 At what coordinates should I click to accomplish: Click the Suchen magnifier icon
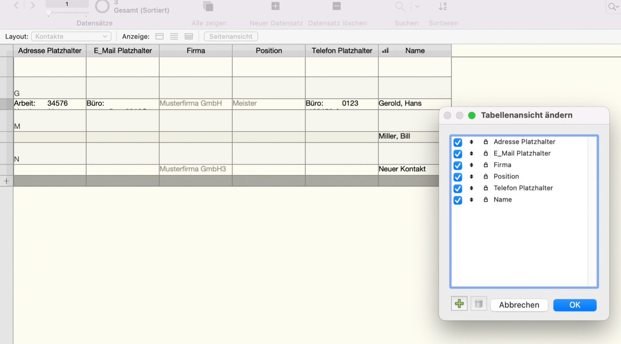point(400,6)
